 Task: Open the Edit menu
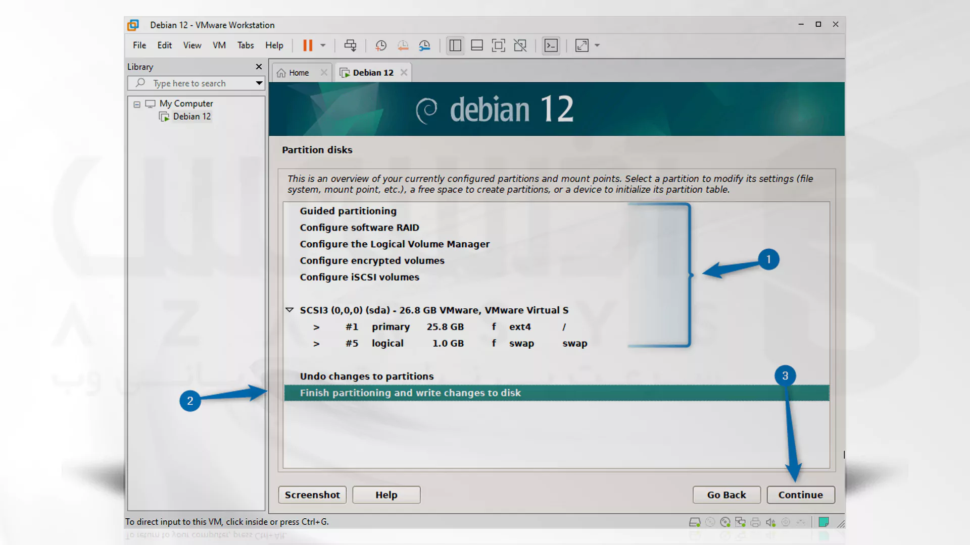(x=164, y=45)
